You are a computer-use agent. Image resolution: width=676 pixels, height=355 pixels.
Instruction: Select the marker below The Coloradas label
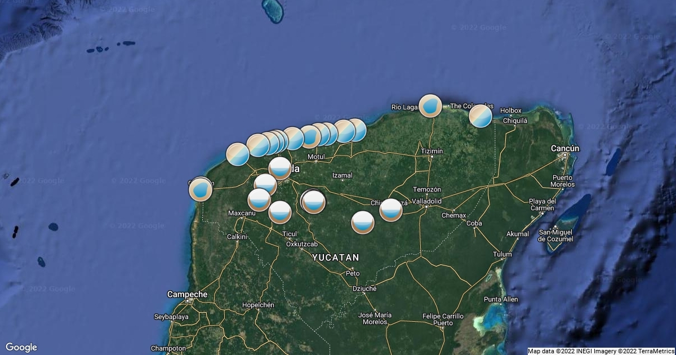tap(481, 116)
